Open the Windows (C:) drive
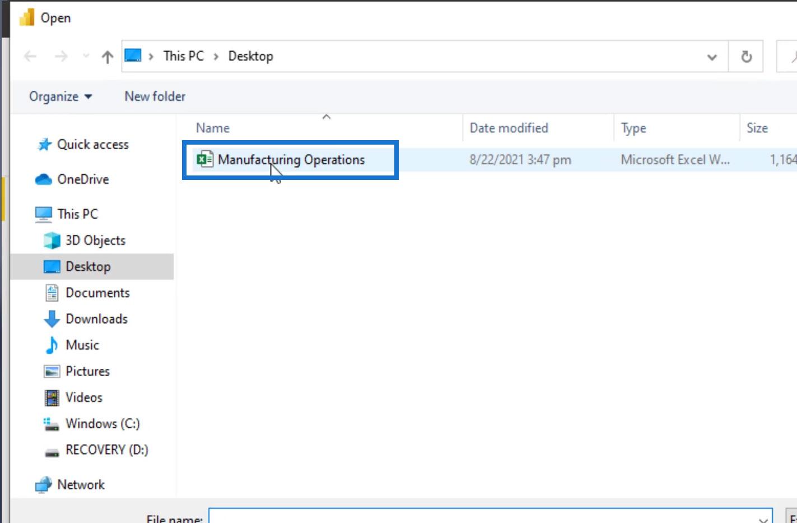The width and height of the screenshot is (797, 523). (x=102, y=424)
